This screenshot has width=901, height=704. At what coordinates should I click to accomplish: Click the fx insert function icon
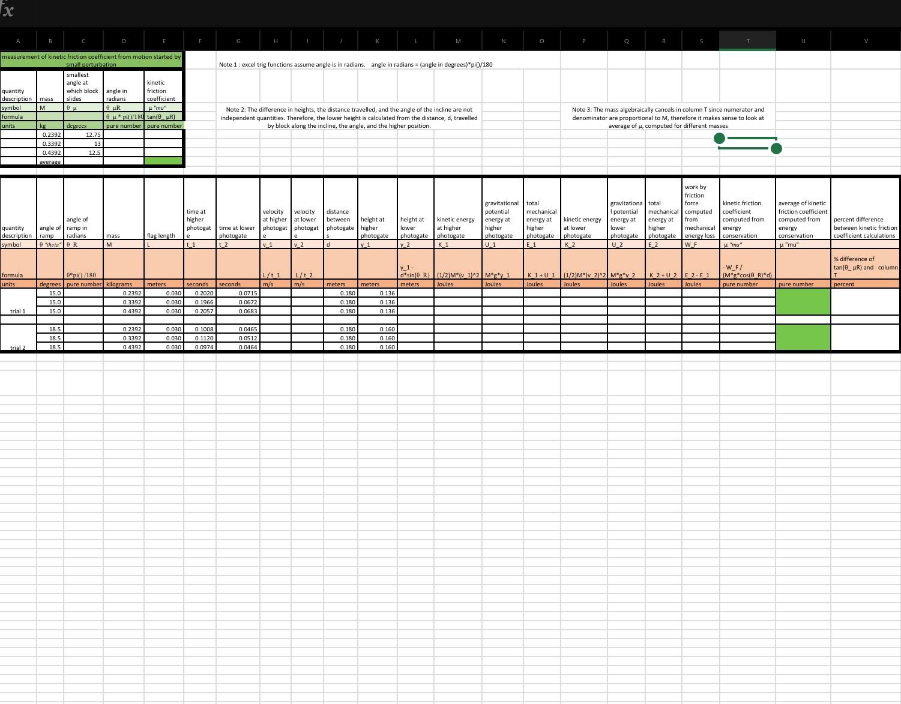click(8, 10)
